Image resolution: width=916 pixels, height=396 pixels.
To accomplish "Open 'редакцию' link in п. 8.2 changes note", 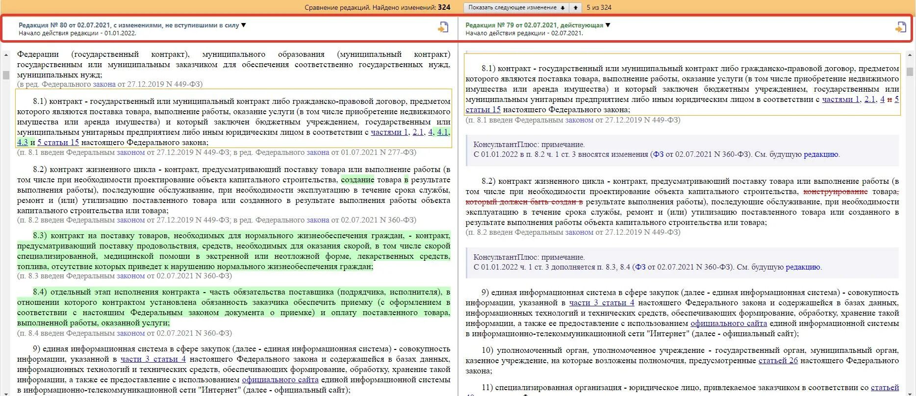I will [821, 154].
